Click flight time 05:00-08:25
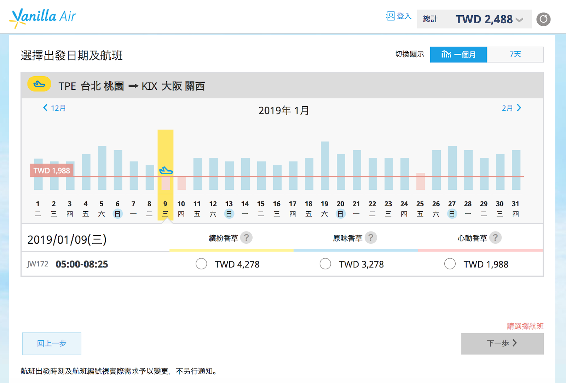This screenshot has width=566, height=383. 82,264
